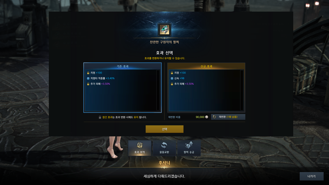
Task: Confirm with the yellow 선택 button
Action: 164,129
